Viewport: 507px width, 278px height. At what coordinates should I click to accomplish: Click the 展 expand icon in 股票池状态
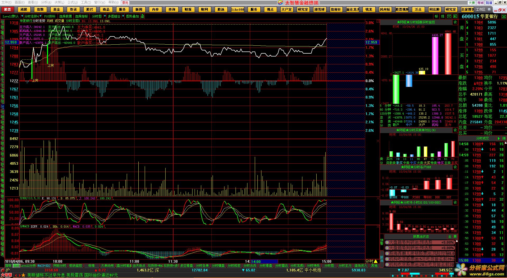point(455,237)
